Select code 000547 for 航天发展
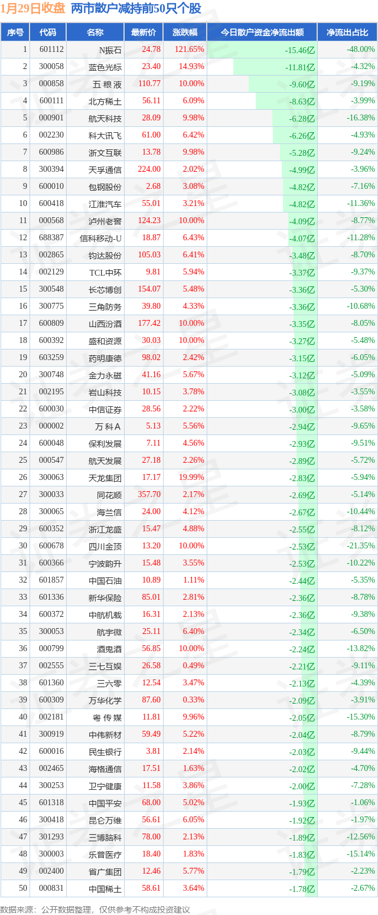 point(51,460)
